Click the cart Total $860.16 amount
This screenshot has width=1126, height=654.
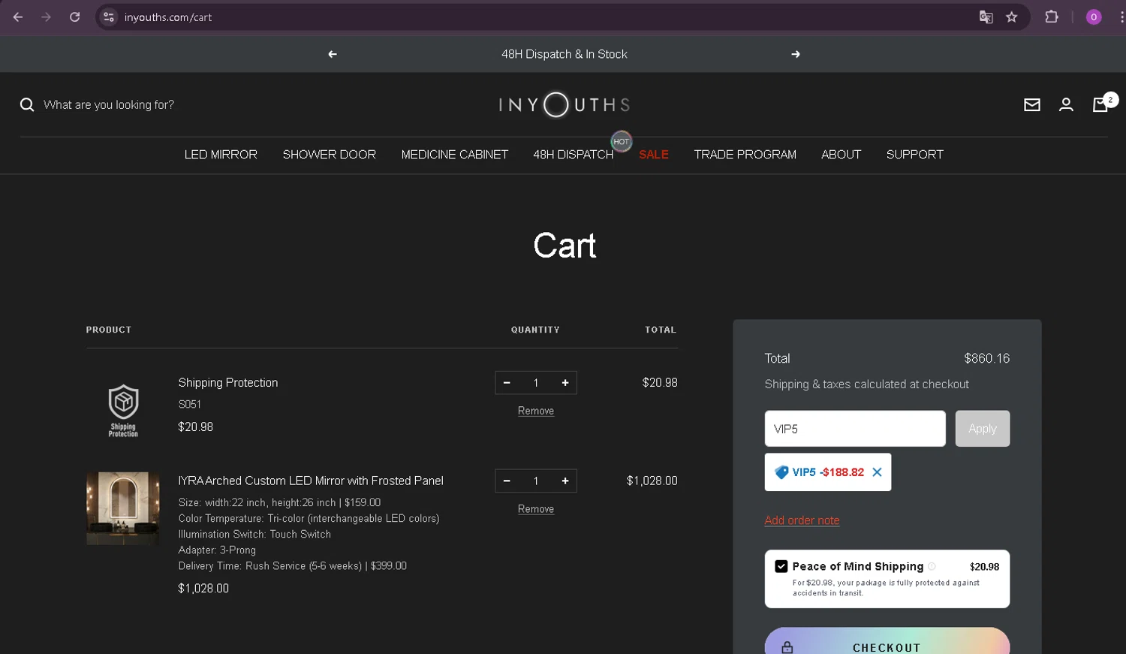987,359
